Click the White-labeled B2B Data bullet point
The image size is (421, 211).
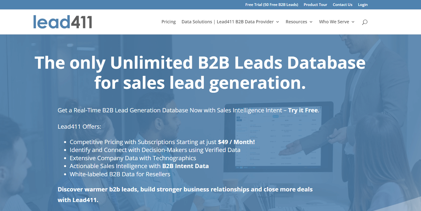click(120, 174)
